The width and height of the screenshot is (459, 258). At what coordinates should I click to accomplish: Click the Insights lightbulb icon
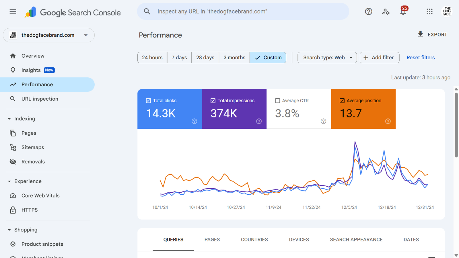click(x=13, y=70)
